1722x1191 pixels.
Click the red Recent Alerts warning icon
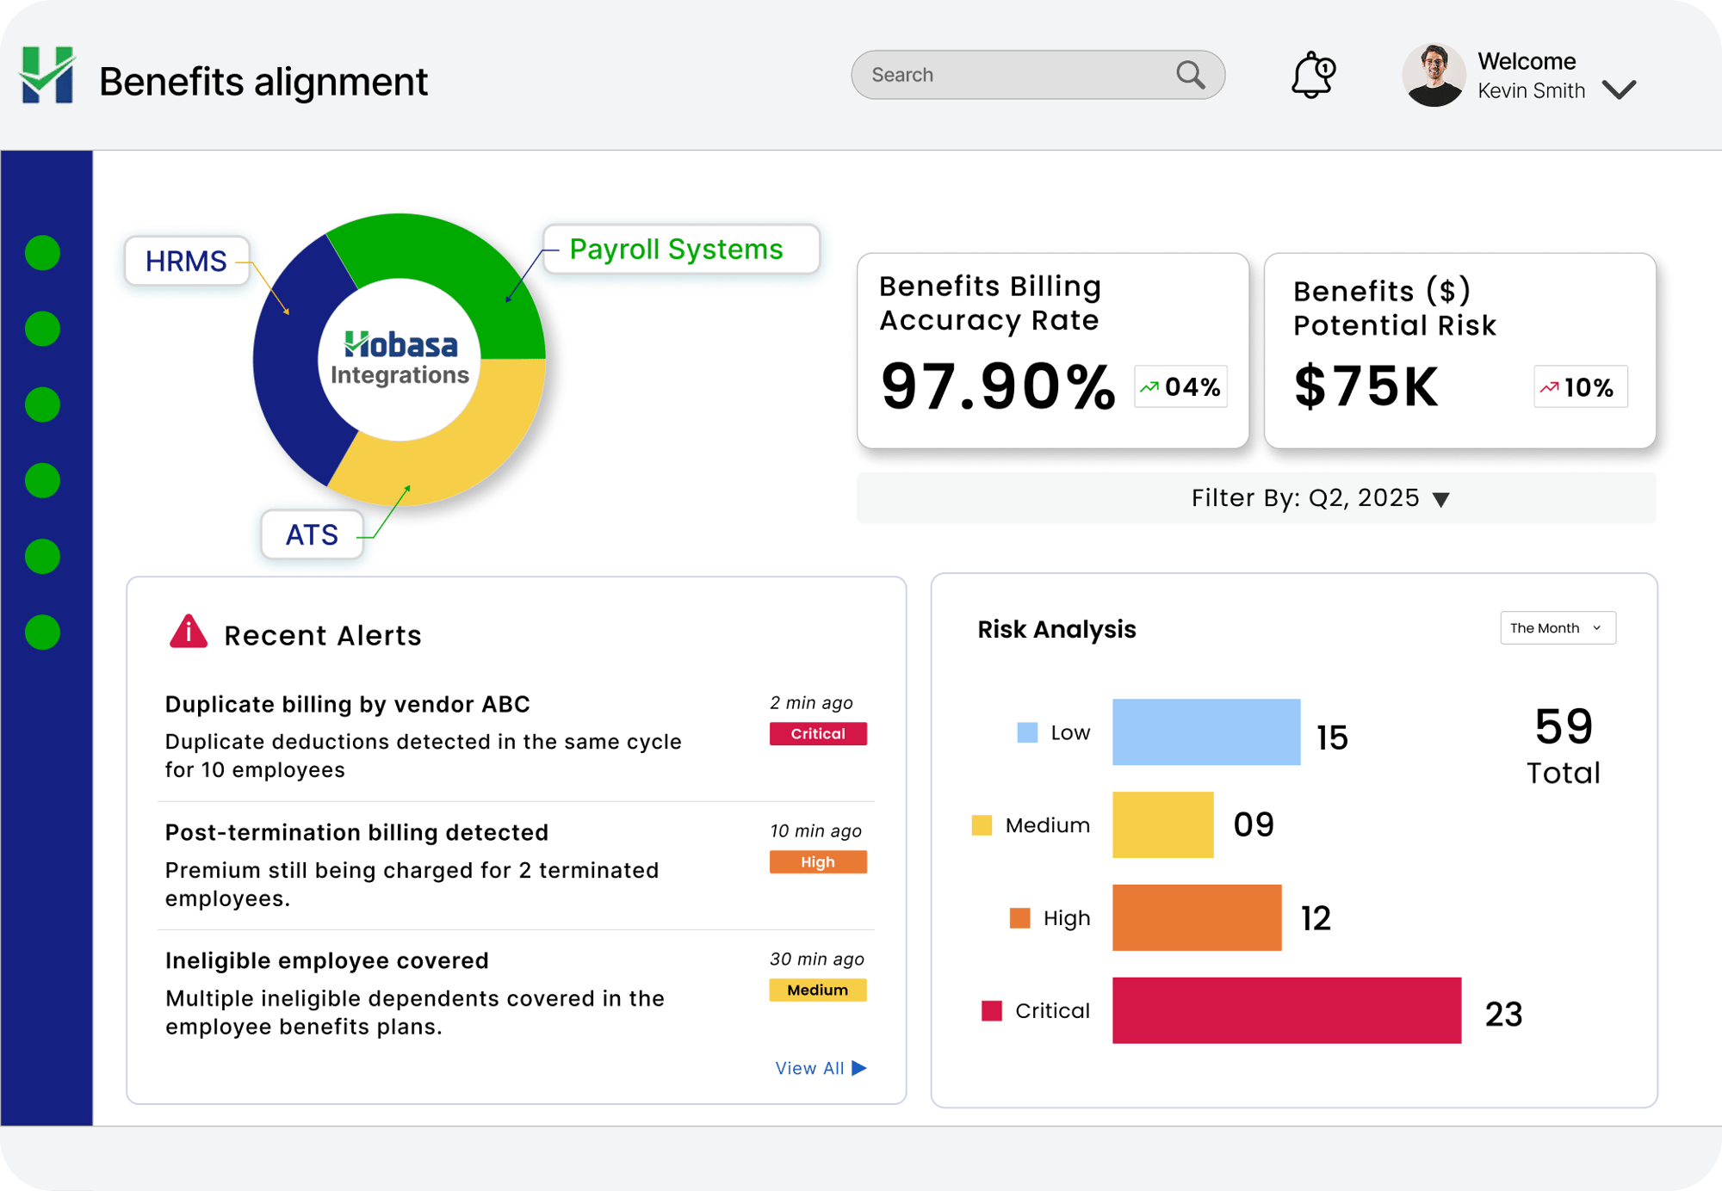pyautogui.click(x=188, y=632)
